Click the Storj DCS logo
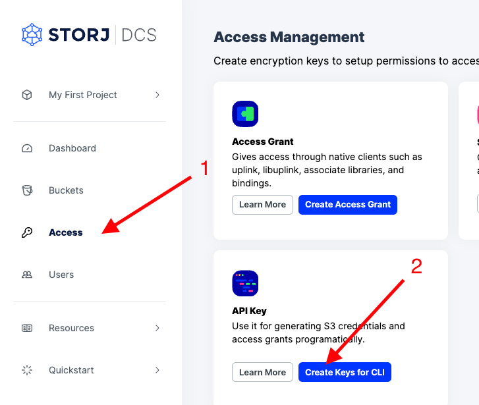The image size is (479, 405). (89, 34)
